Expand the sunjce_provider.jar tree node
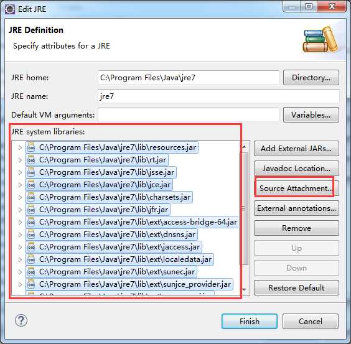The width and height of the screenshot is (351, 344). pyautogui.click(x=20, y=284)
